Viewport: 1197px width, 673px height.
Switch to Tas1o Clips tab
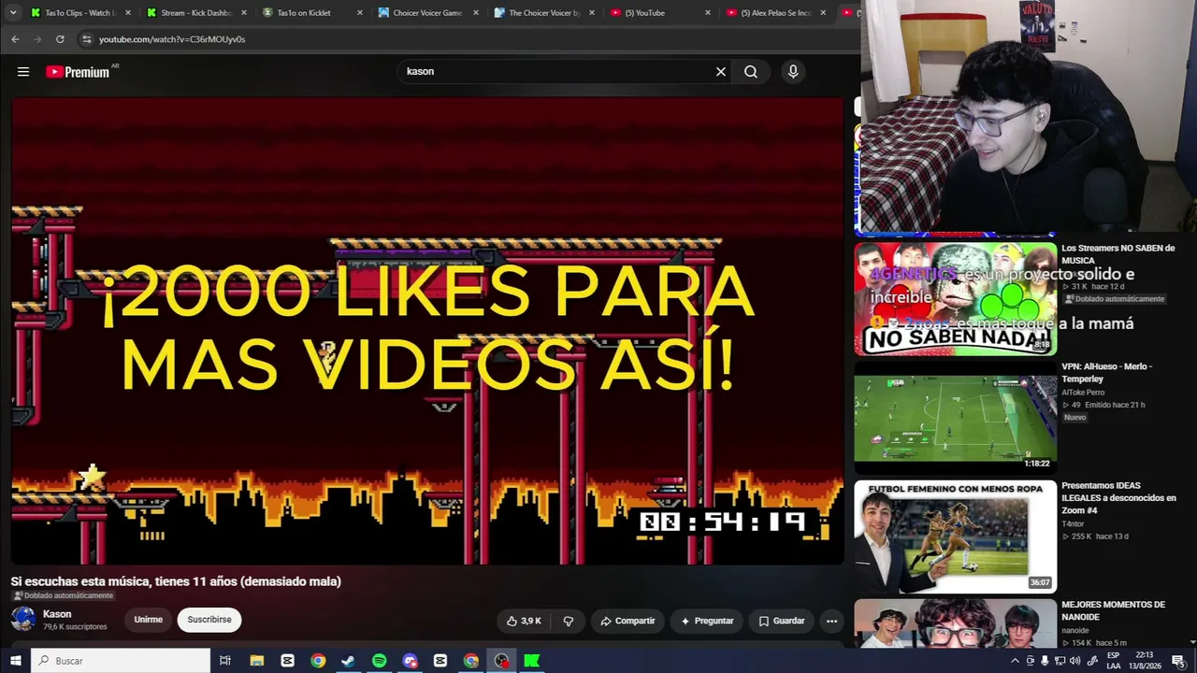coord(79,13)
